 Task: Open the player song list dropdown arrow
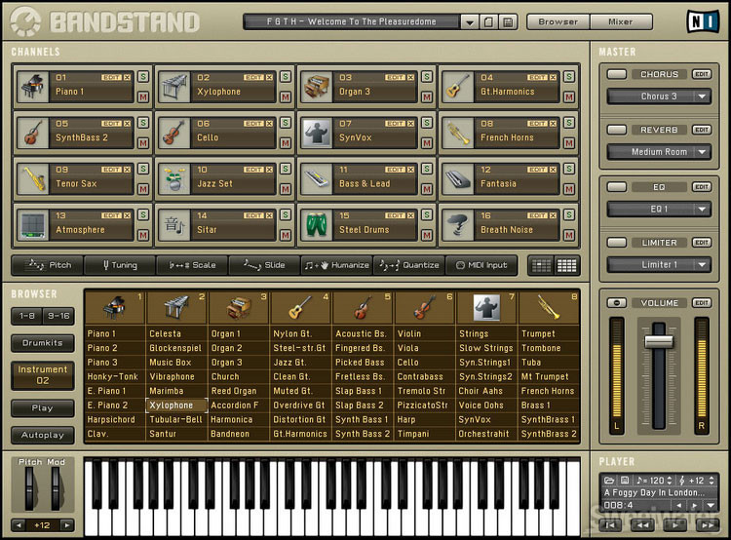pyautogui.click(x=711, y=506)
